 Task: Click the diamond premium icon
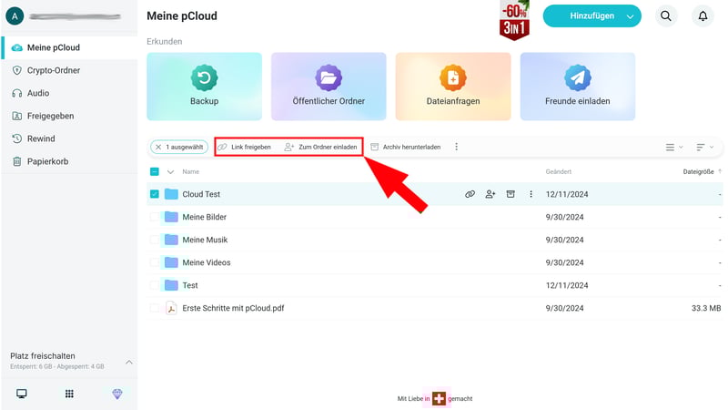(116, 394)
